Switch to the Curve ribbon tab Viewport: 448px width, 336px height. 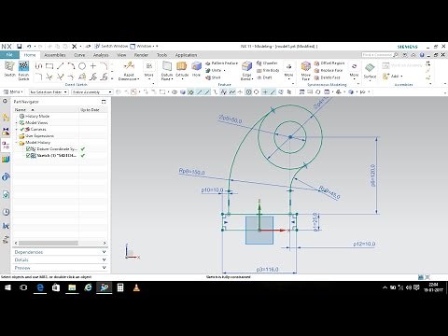[x=79, y=55]
